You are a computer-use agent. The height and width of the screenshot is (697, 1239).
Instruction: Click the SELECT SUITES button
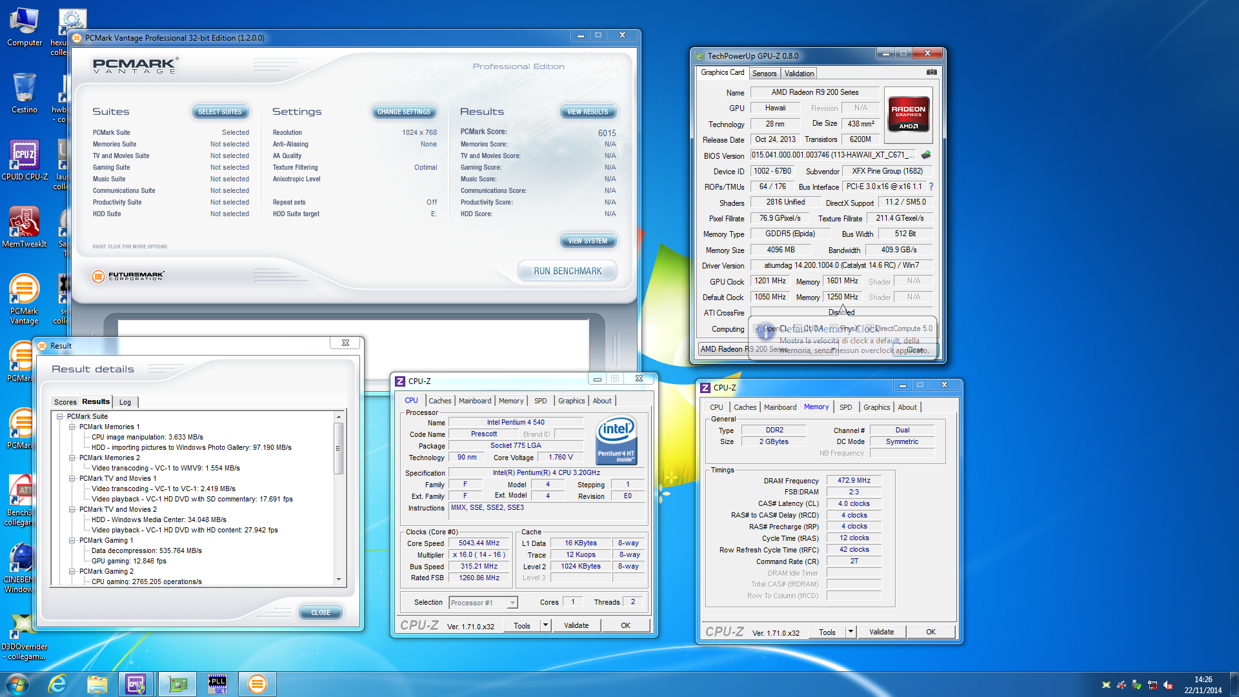click(x=219, y=112)
